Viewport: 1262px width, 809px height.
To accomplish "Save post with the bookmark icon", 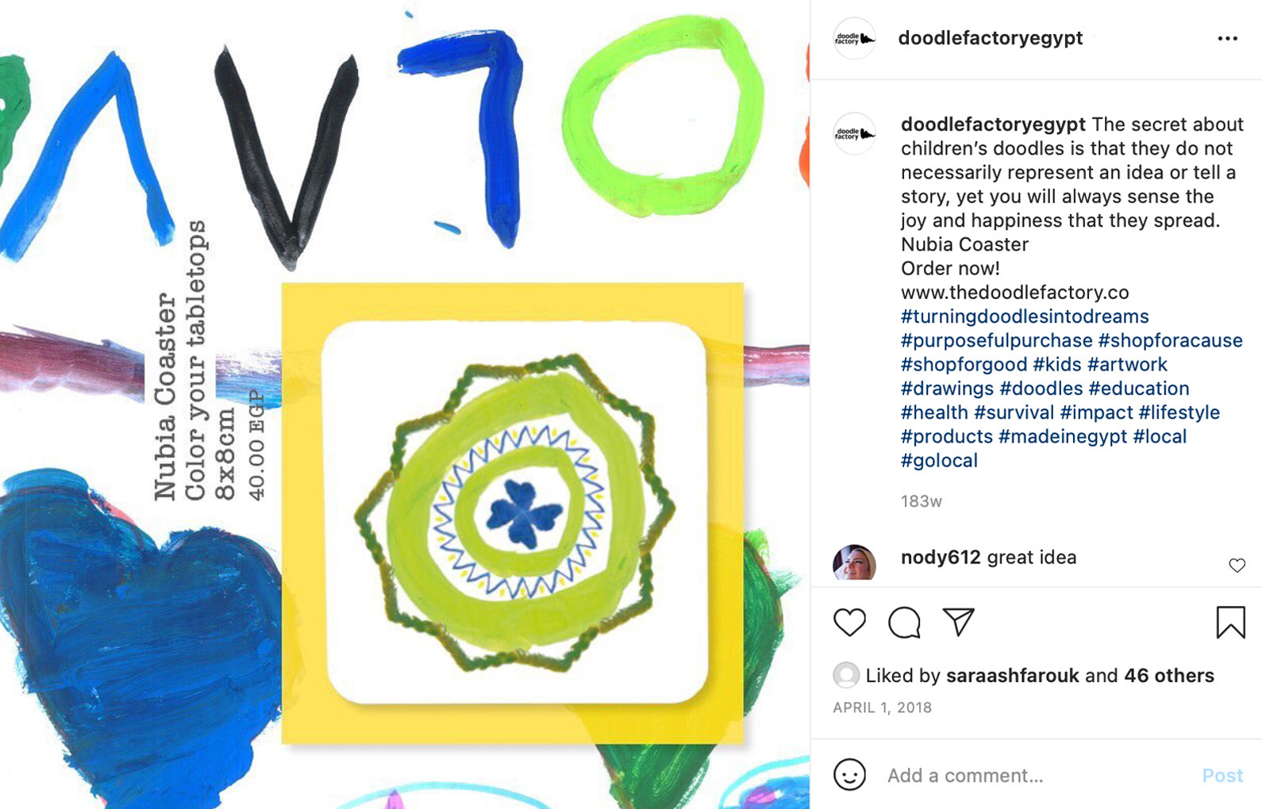I will point(1230,623).
